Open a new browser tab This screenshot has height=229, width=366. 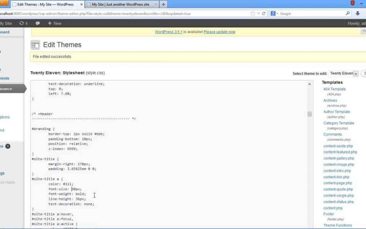click(x=163, y=4)
